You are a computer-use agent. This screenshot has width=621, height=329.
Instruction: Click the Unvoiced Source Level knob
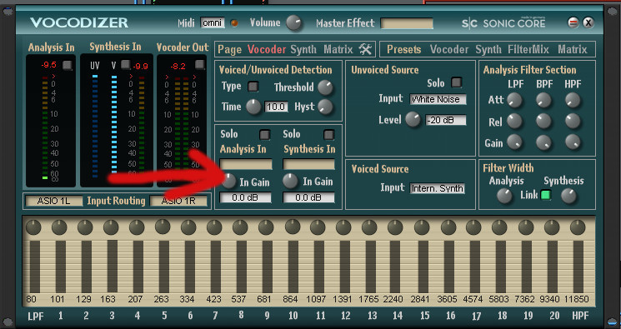(x=413, y=119)
